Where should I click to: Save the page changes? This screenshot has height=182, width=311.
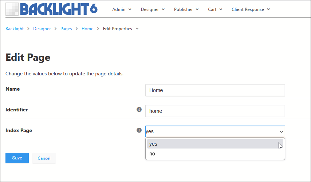point(17,158)
